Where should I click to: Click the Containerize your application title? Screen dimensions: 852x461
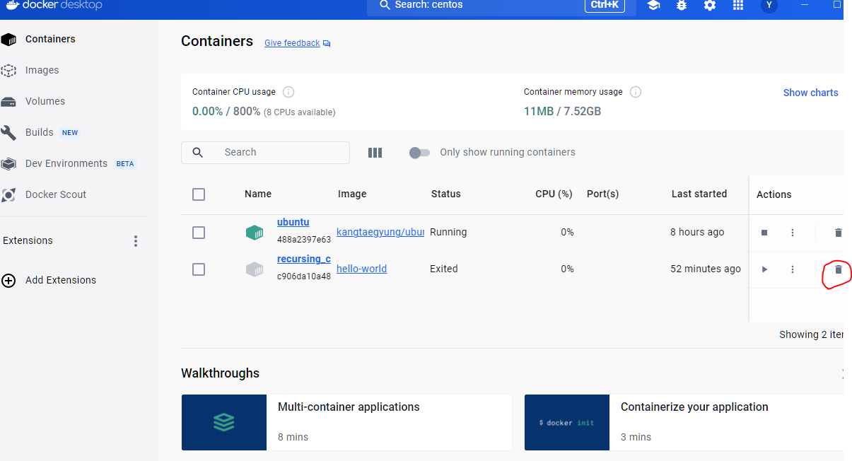(694, 407)
